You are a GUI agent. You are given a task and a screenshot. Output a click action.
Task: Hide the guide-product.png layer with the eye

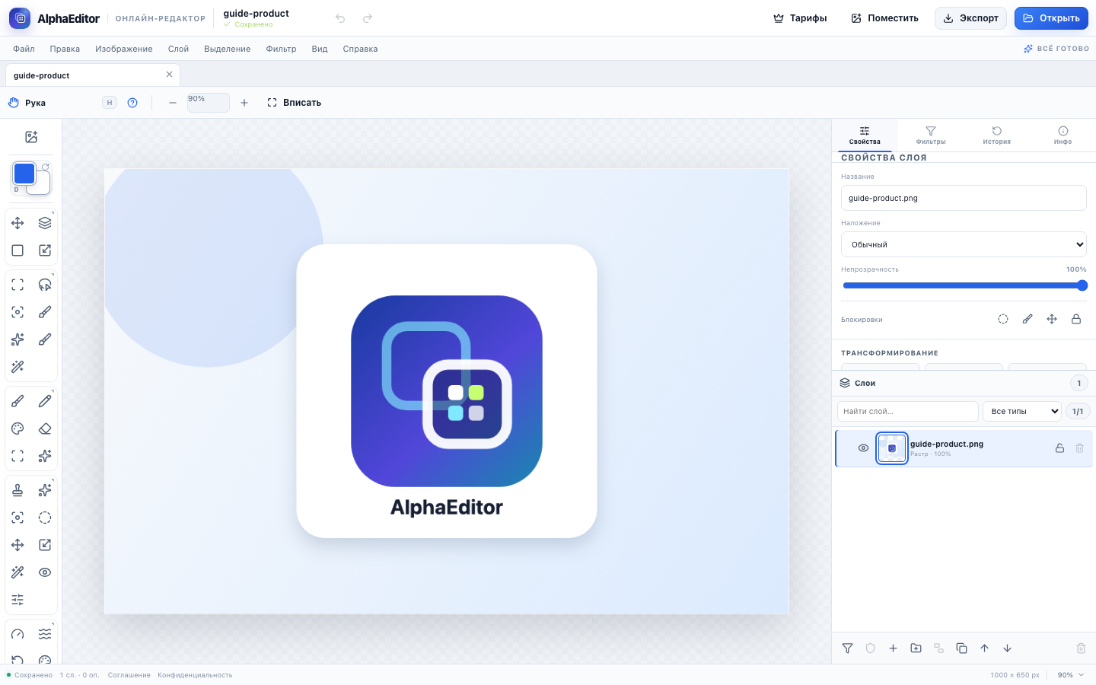coord(863,448)
